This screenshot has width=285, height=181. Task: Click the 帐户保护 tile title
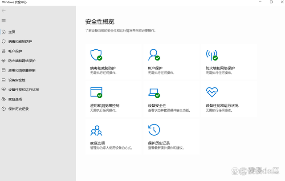coord(155,68)
